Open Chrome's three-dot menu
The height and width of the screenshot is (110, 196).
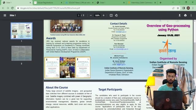coord(193,8)
